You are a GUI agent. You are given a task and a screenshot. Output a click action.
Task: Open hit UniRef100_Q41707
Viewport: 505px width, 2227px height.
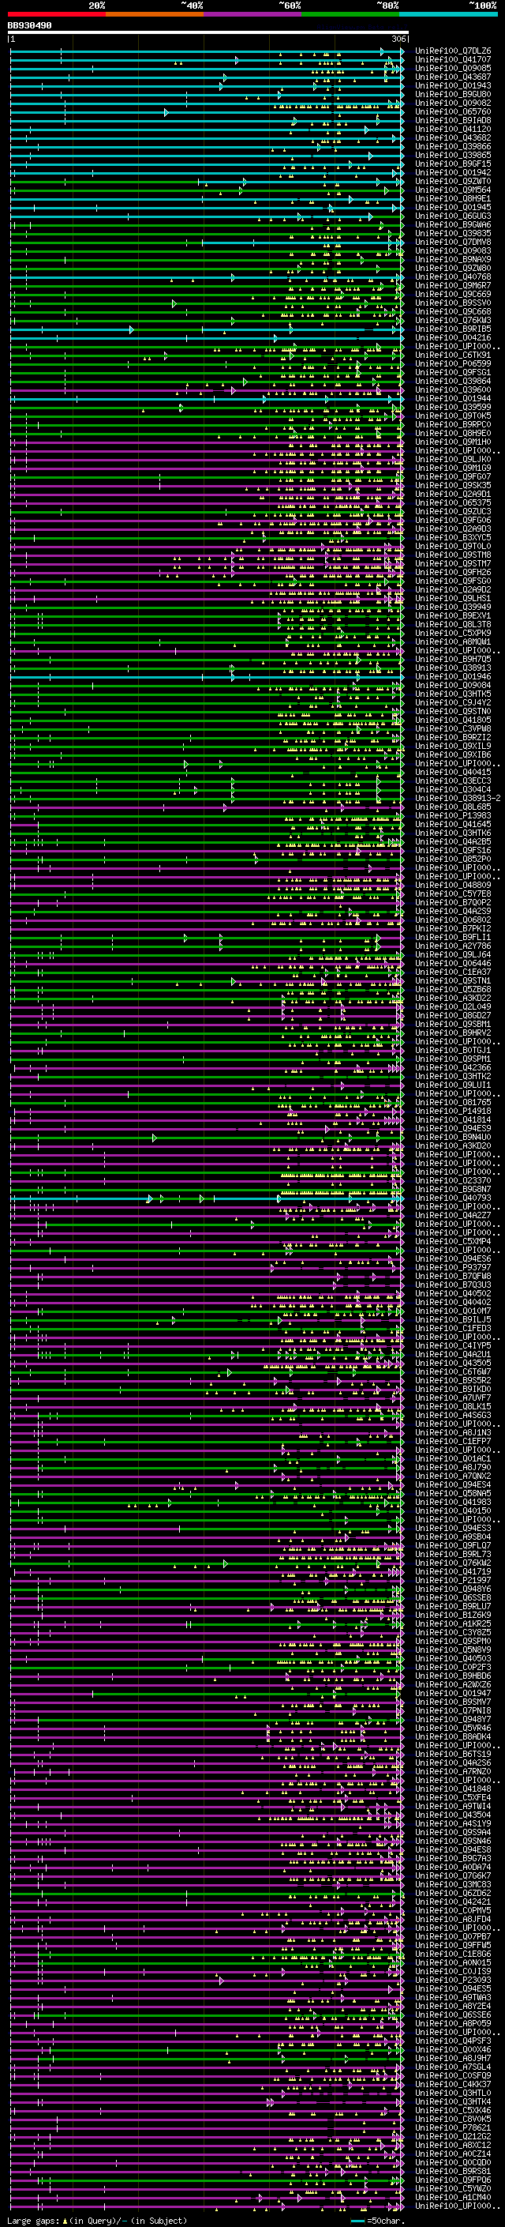[453, 60]
